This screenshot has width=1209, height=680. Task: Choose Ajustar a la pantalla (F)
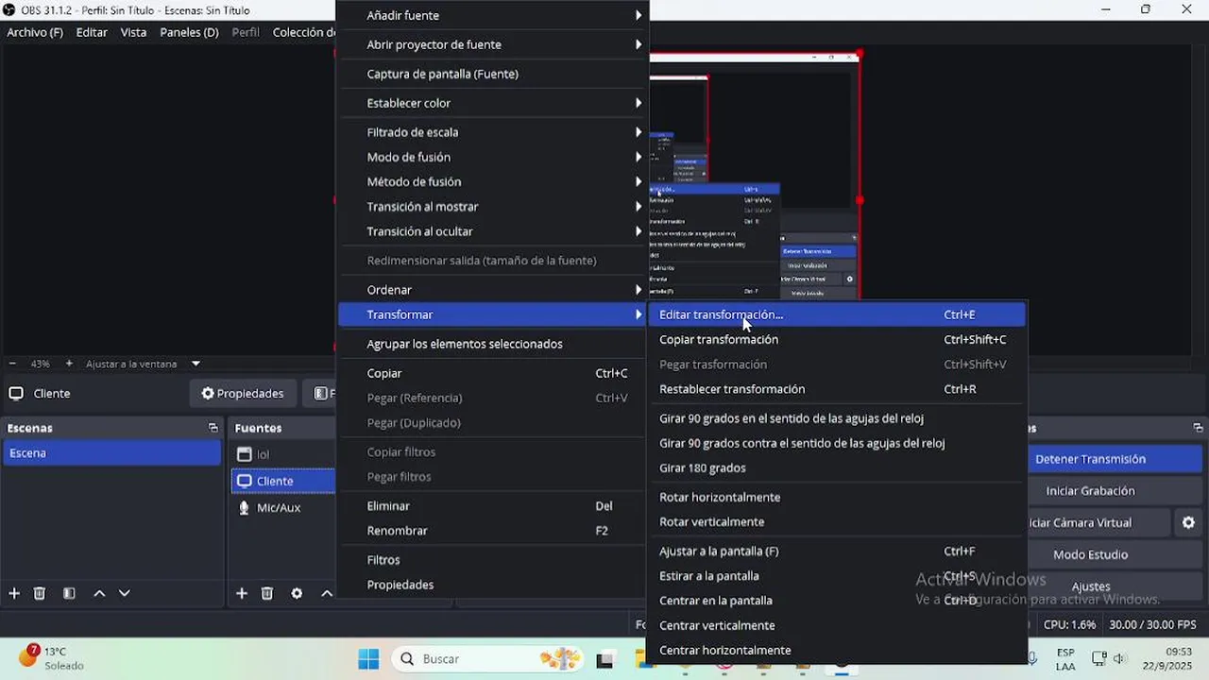point(837,551)
